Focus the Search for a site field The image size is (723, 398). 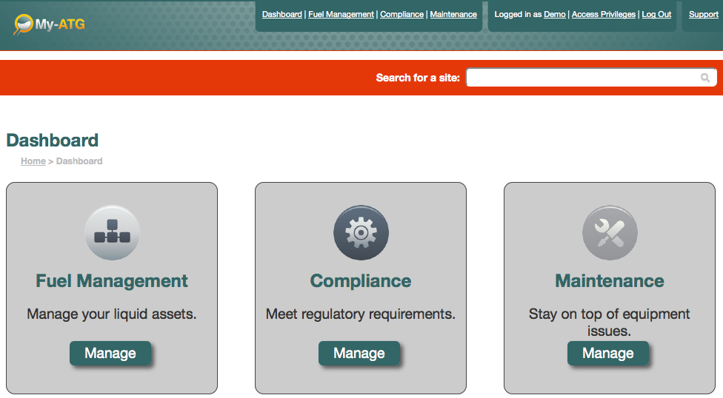[582, 78]
